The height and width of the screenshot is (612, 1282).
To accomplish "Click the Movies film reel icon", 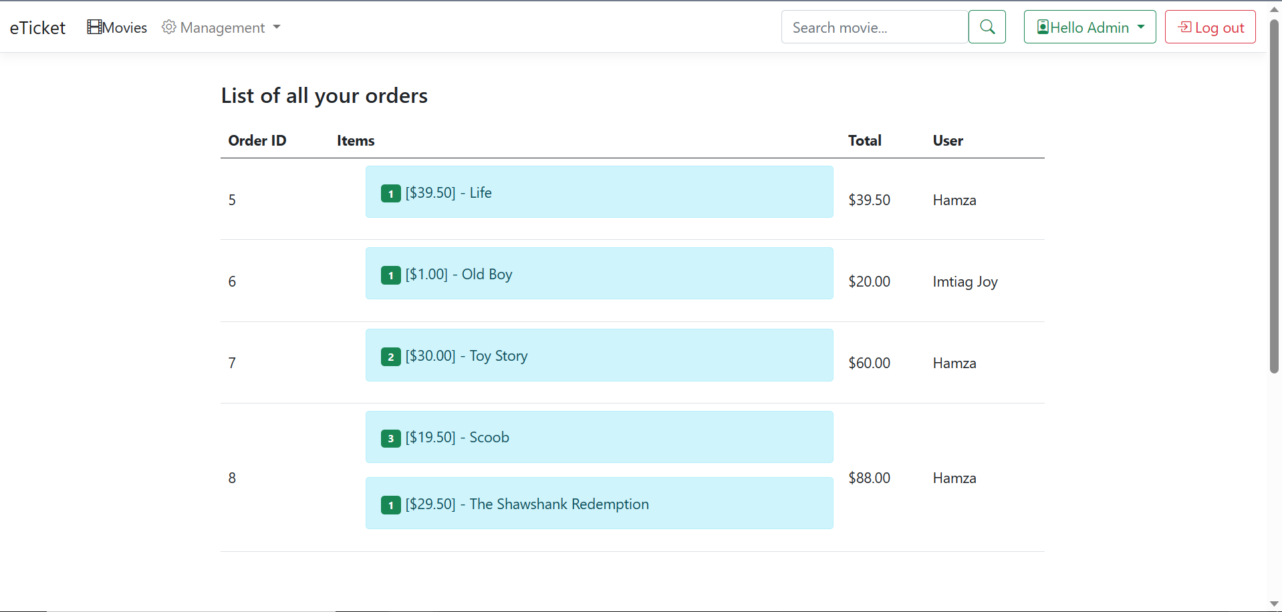I will tap(93, 27).
